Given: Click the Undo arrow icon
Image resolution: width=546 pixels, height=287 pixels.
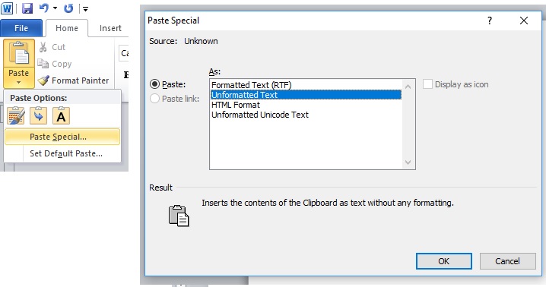Looking at the screenshot, I should click(43, 8).
